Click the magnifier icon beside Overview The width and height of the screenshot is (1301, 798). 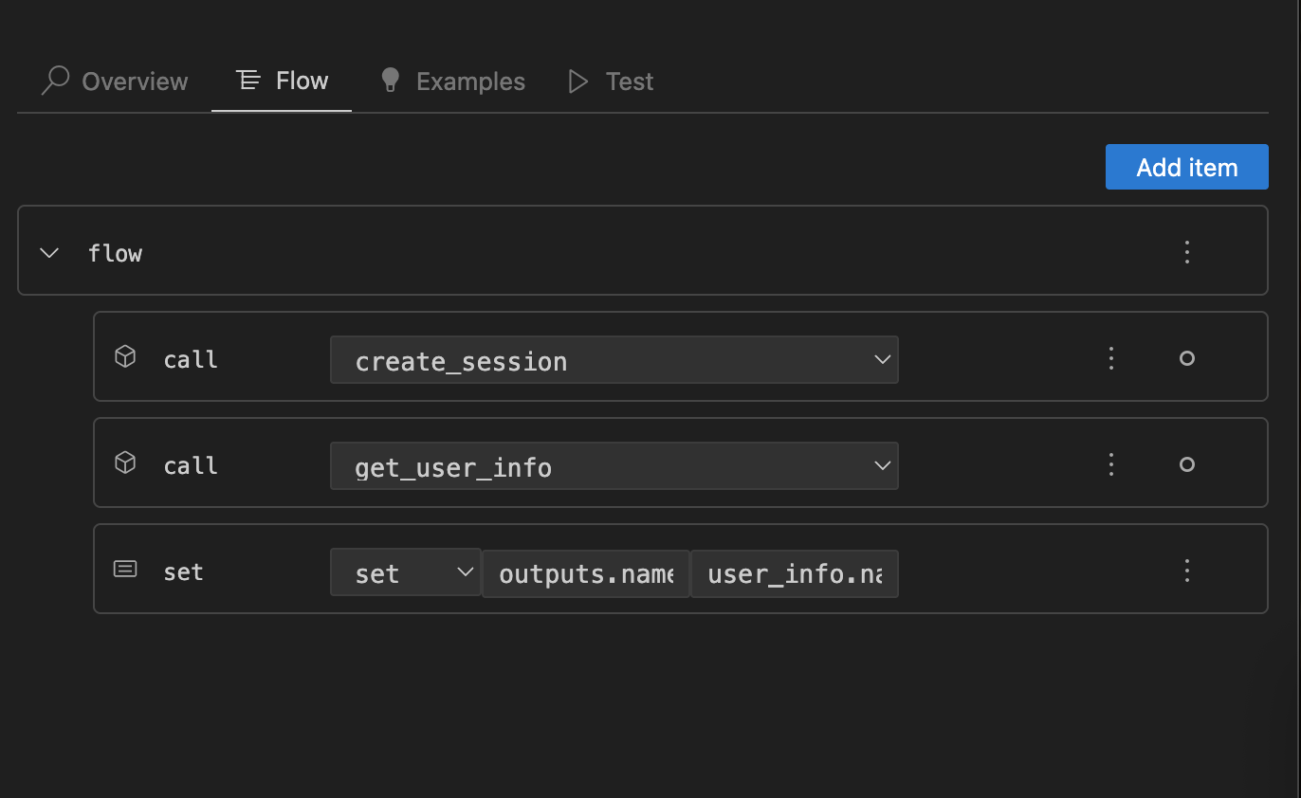[x=56, y=81]
